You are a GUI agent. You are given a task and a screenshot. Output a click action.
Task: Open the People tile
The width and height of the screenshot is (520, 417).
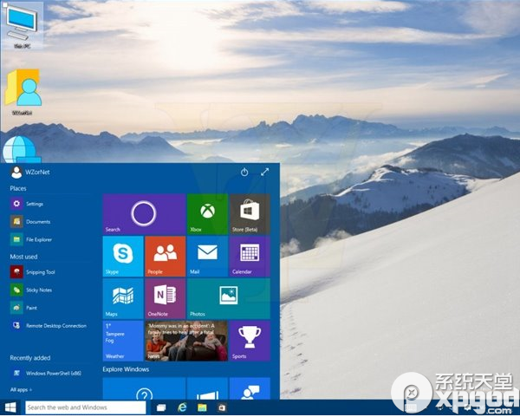(166, 257)
